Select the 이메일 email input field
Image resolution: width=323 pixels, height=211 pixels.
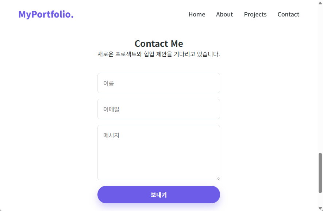pyautogui.click(x=158, y=109)
